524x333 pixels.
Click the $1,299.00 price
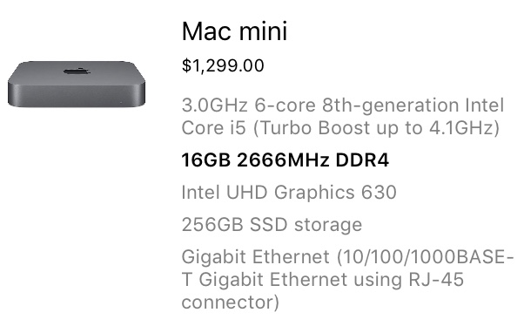point(223,65)
